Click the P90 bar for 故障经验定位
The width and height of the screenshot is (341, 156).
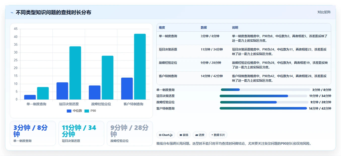[x=108, y=78]
